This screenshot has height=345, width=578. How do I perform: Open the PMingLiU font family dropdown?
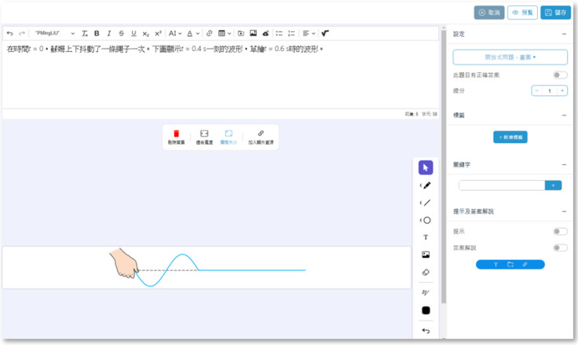[54, 34]
